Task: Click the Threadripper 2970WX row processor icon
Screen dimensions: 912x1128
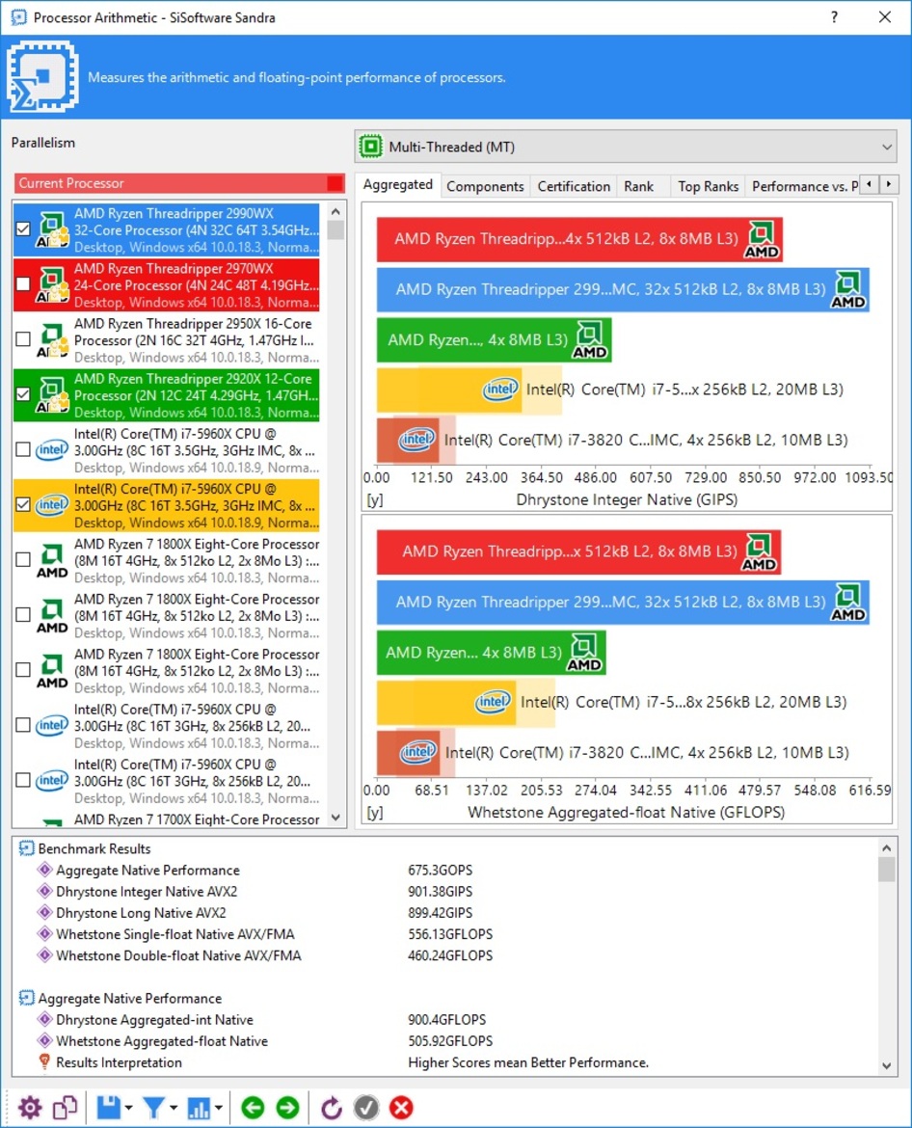Action: pos(52,284)
